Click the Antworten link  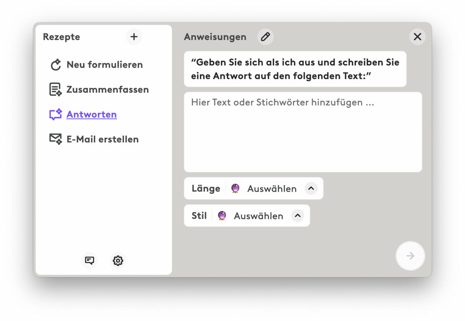(92, 115)
